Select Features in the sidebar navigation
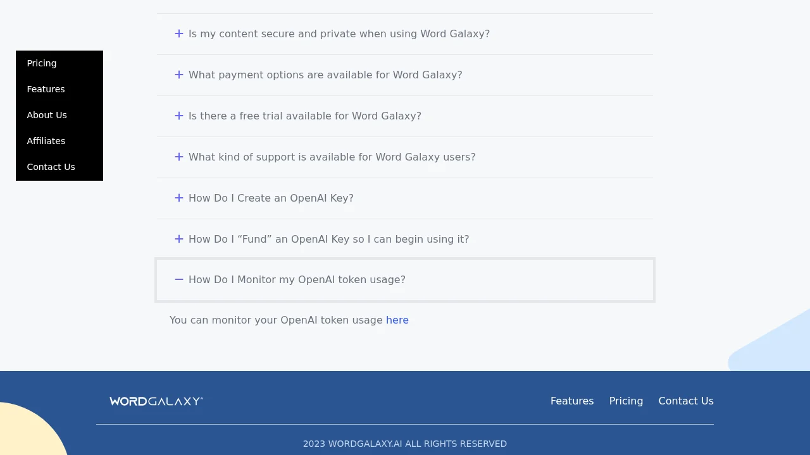The width and height of the screenshot is (810, 455). [x=46, y=89]
